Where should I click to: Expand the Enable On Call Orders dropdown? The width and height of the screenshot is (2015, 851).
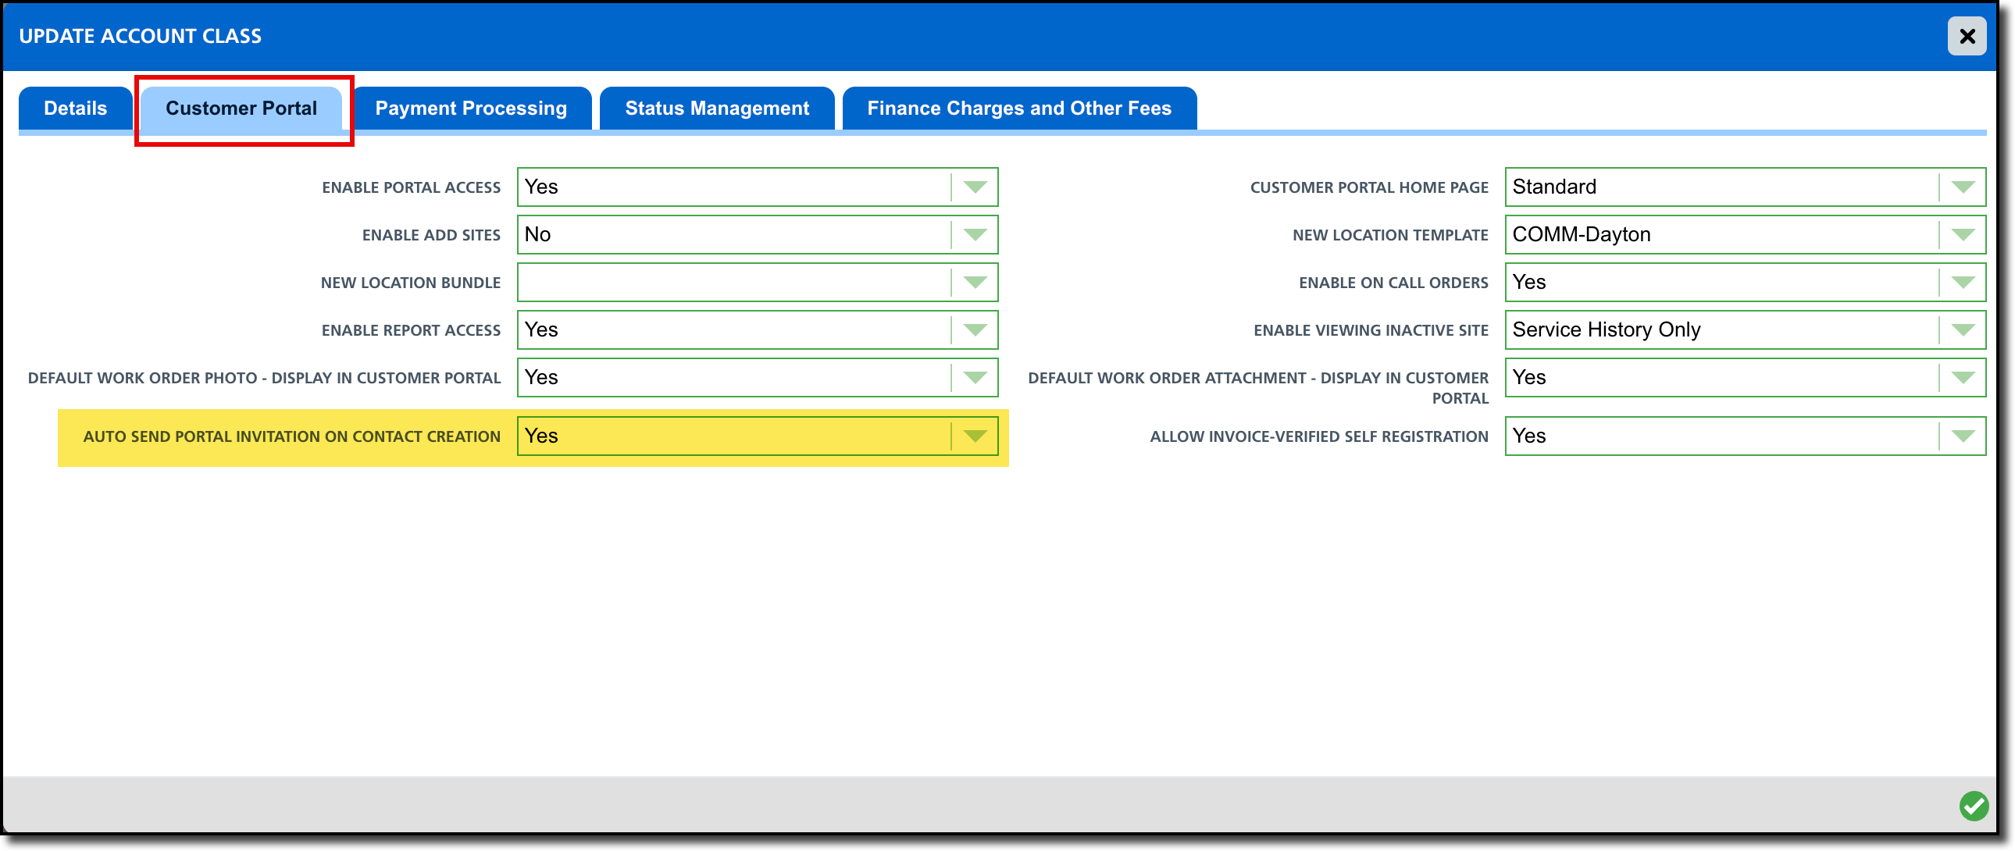pos(1963,283)
